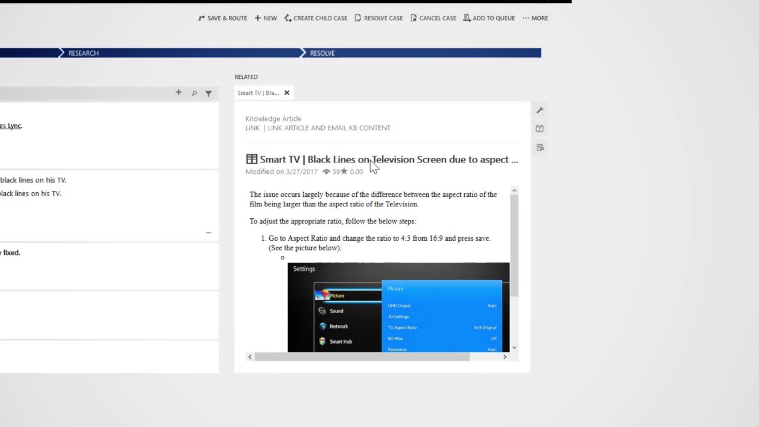Click the New command
Image resolution: width=759 pixels, height=427 pixels.
tap(266, 18)
